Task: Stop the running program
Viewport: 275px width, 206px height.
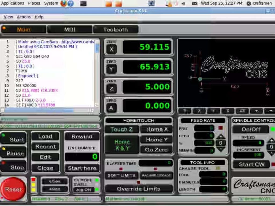Action: 13,166
